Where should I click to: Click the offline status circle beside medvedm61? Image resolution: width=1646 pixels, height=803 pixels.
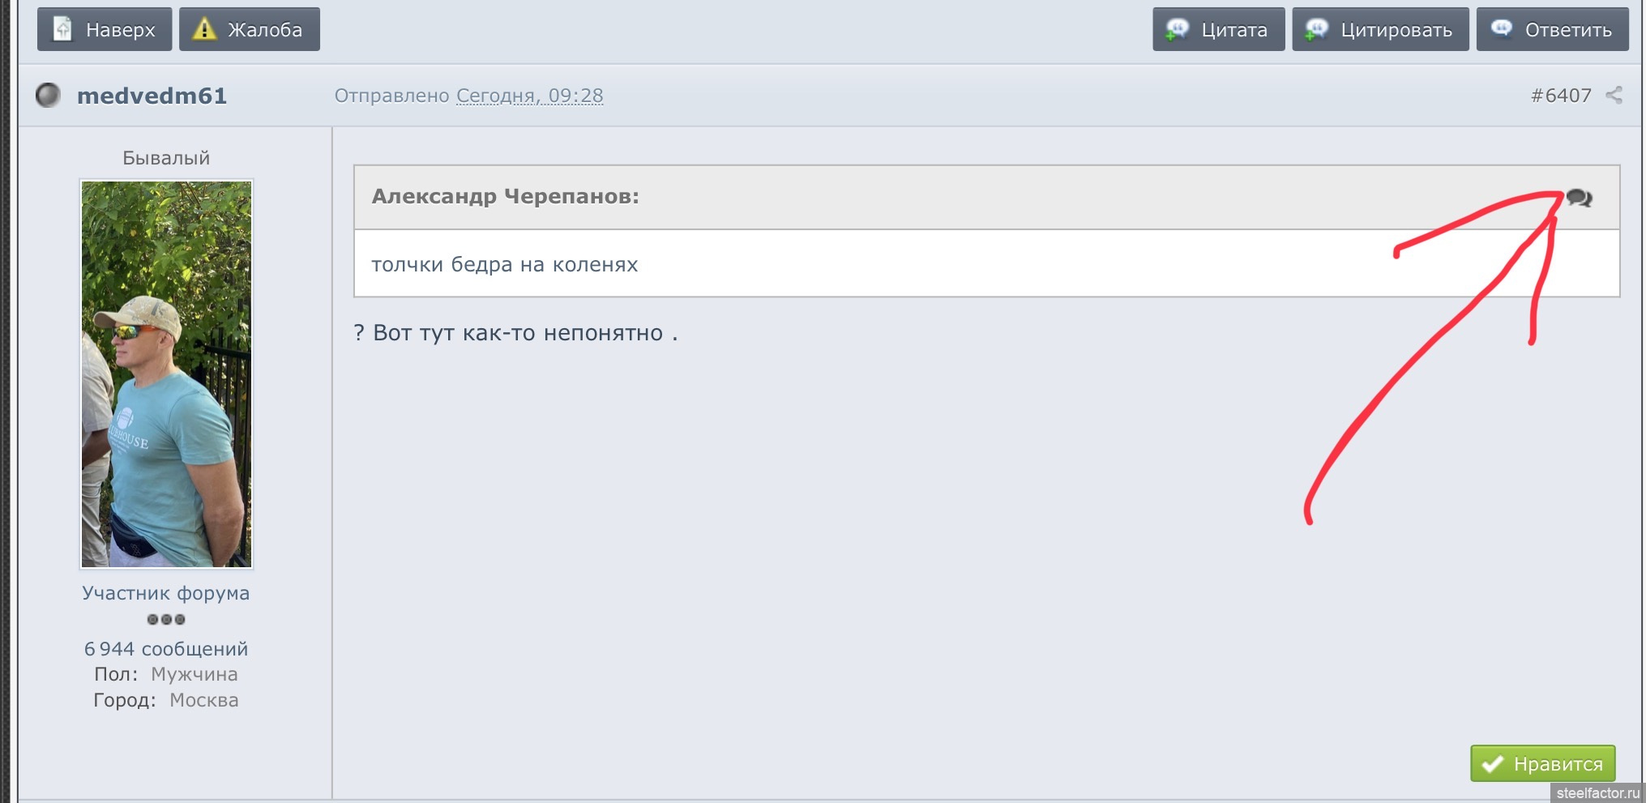(48, 96)
